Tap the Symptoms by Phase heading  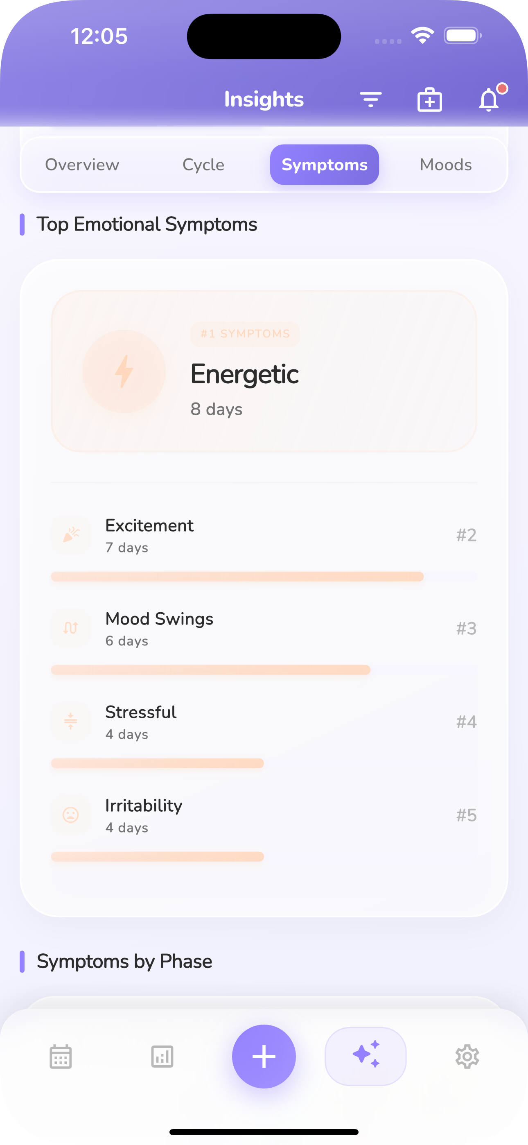click(124, 962)
